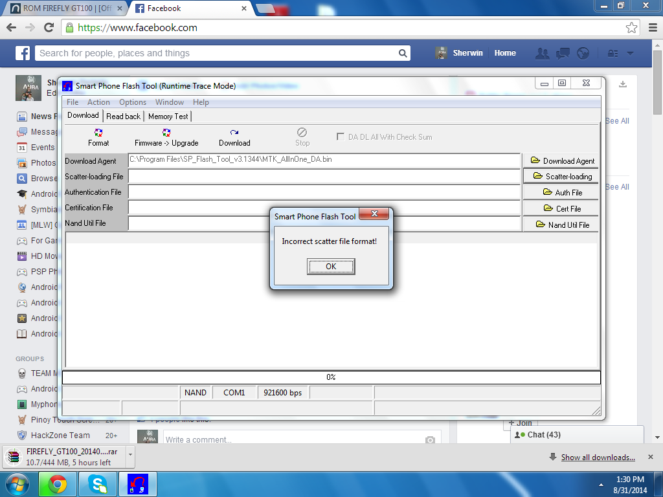Go back in Chrome browser

[12, 27]
